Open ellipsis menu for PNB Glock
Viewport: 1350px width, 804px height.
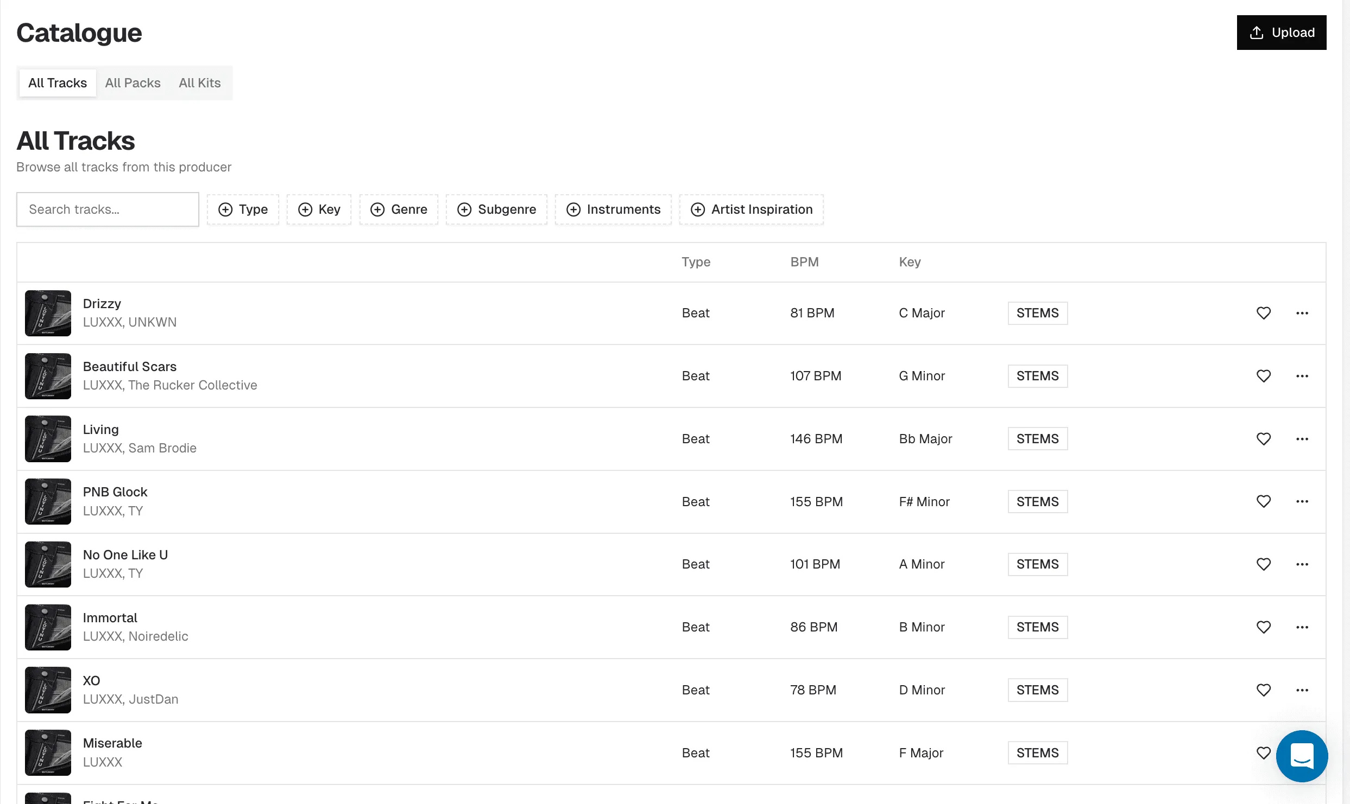tap(1302, 501)
